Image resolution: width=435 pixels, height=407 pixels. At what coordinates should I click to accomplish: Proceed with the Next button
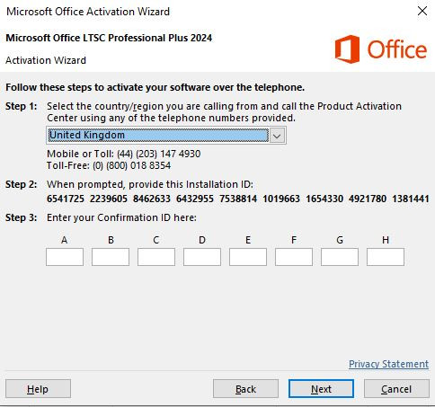(321, 389)
